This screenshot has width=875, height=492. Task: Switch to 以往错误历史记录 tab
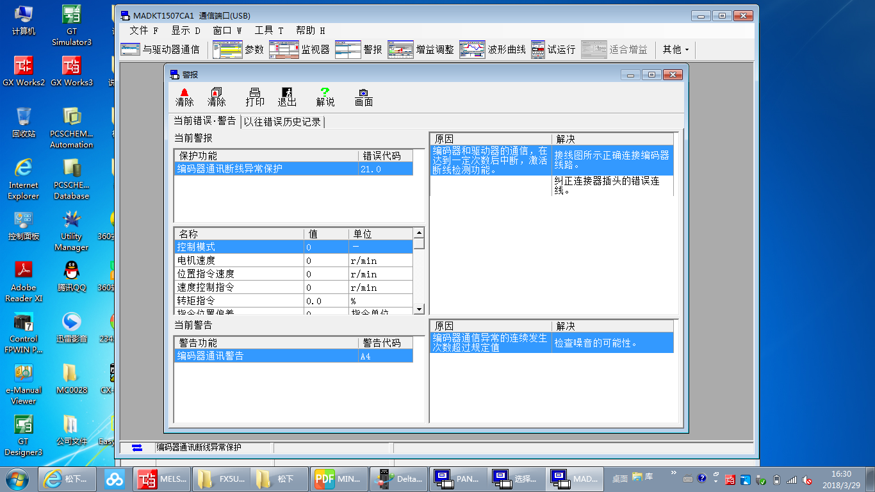point(282,122)
